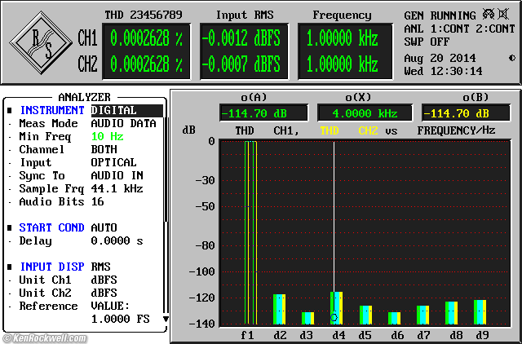This screenshot has height=344, width=522.
Task: Click the o(A) cursor value -114.70 dB
Action: (263, 113)
